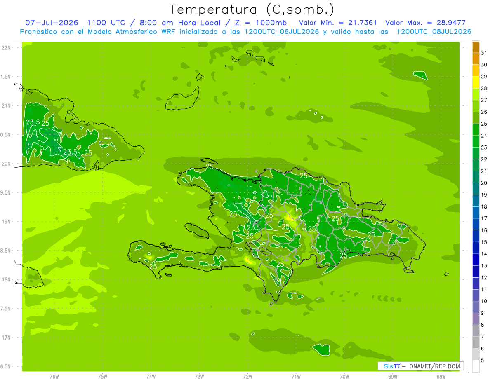Click the '70W' longitude label
The width and height of the screenshot is (495, 382).
(344, 377)
